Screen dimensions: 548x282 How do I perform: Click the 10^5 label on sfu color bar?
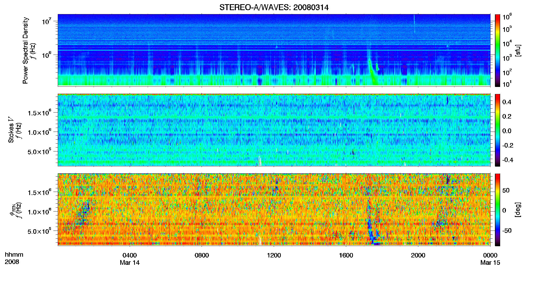click(x=507, y=29)
